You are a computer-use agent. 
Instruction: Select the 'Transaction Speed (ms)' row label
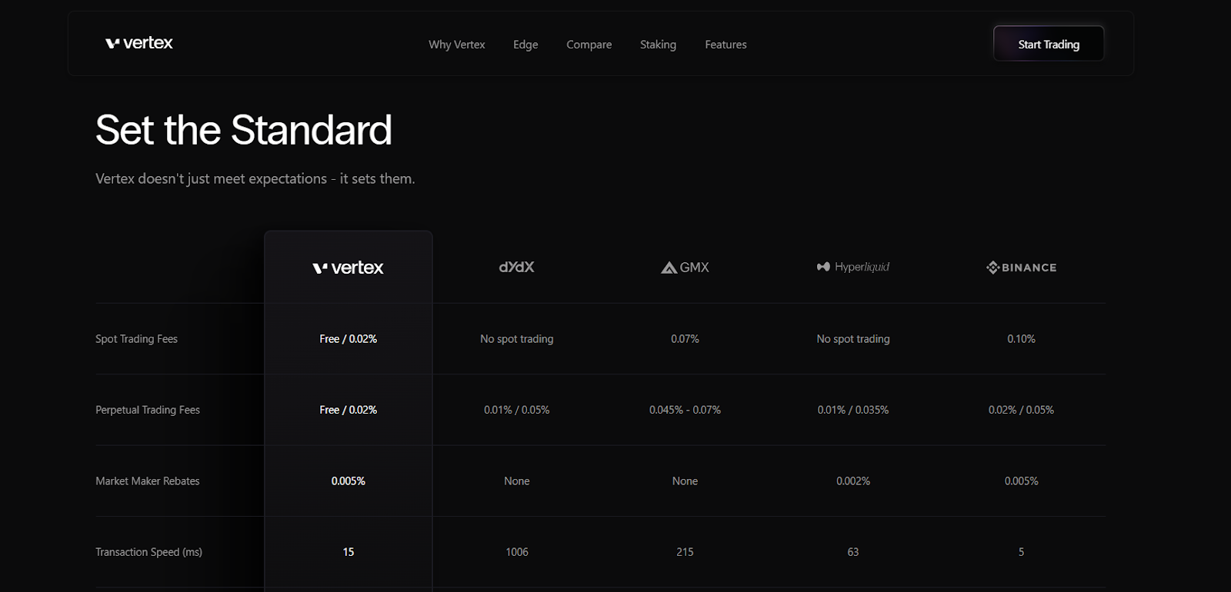tap(148, 552)
